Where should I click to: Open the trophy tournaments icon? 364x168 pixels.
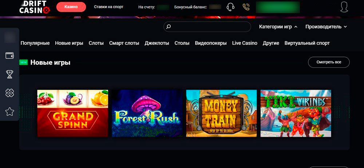tap(9, 74)
